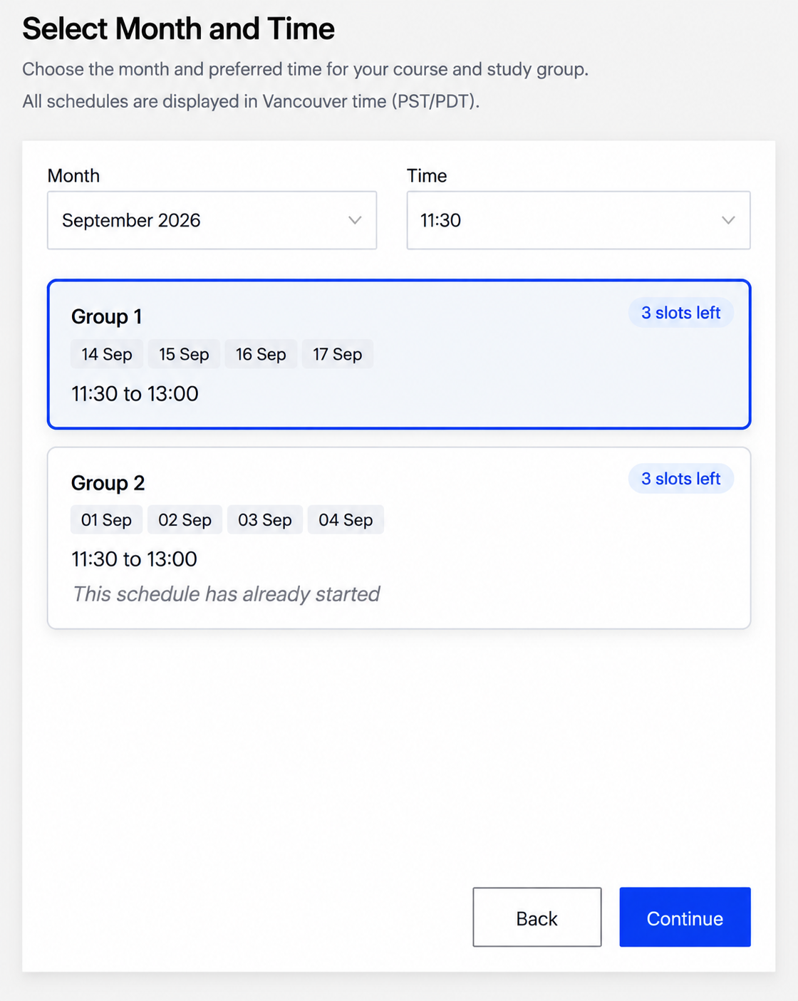Click 'This schedule has already started' note

tap(227, 594)
